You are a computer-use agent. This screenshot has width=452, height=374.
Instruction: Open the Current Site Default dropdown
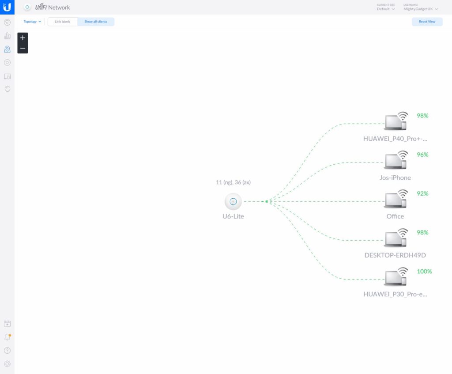[x=386, y=9]
